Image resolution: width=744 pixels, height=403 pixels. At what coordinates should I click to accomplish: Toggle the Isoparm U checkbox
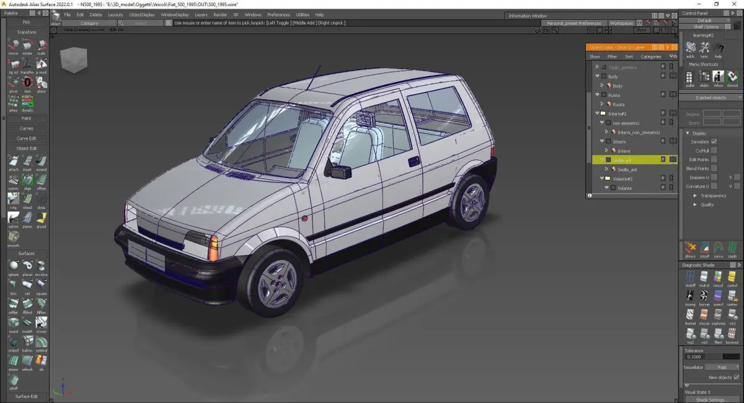(x=714, y=177)
